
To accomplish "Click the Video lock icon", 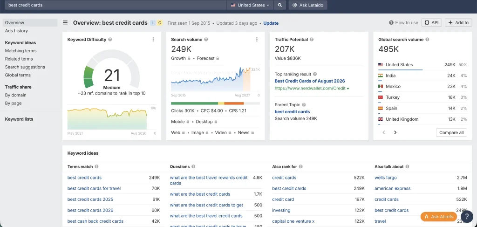I will [230, 133].
